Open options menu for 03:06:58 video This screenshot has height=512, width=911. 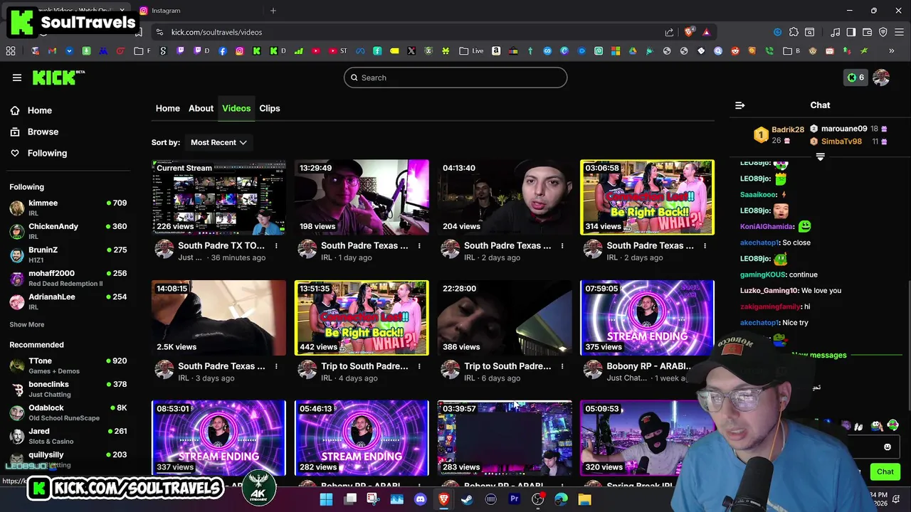click(705, 246)
